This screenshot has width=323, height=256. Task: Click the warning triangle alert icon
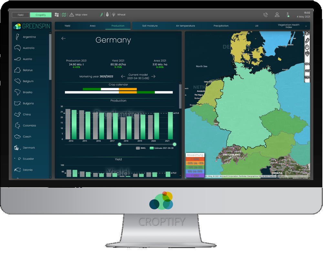(71, 15)
